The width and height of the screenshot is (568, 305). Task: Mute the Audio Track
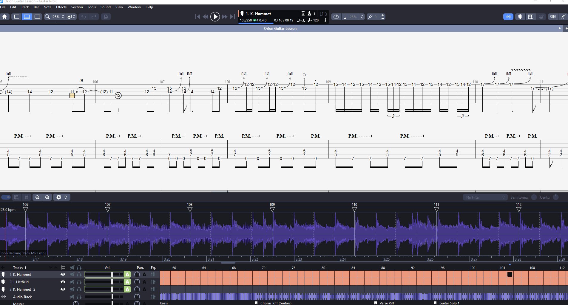pos(72,297)
